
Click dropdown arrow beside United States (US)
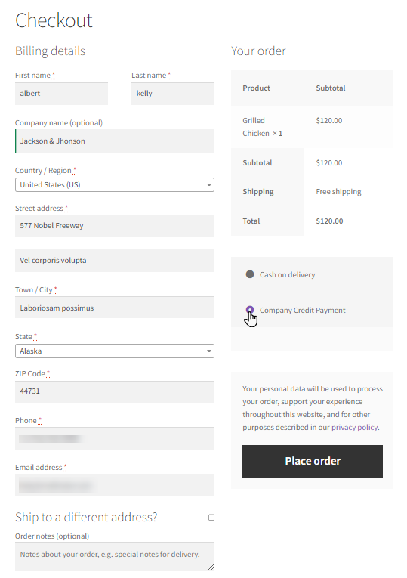(x=209, y=184)
